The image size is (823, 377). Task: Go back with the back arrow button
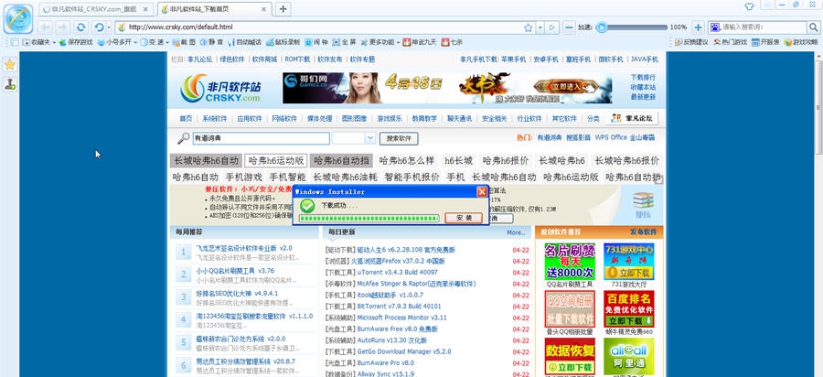pyautogui.click(x=45, y=27)
